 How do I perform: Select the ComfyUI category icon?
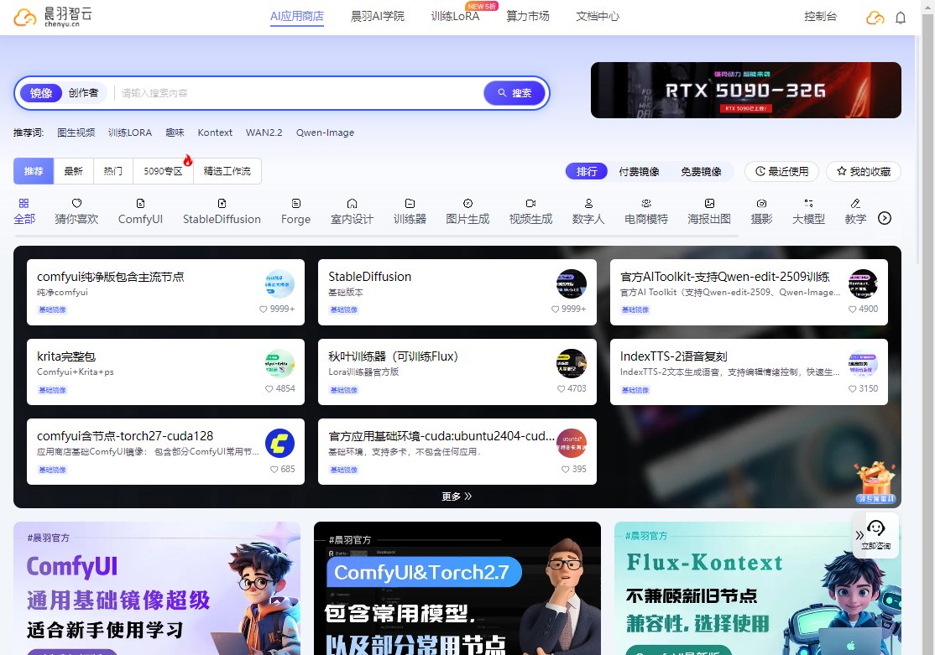(x=140, y=203)
